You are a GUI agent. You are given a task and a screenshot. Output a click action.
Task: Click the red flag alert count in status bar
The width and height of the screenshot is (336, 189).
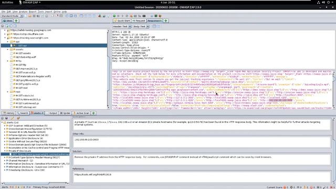(x=12, y=187)
